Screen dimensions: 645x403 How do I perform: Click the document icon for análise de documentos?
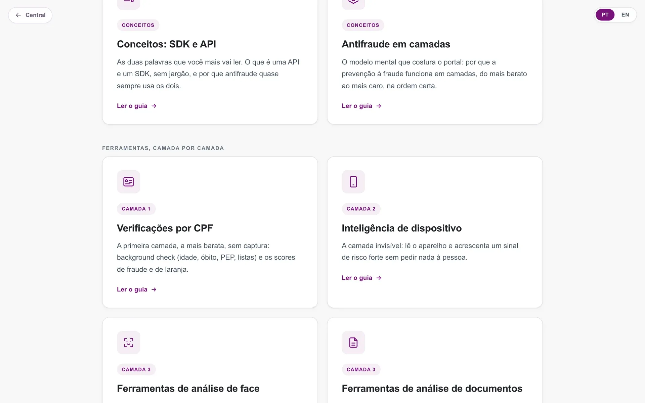353,343
